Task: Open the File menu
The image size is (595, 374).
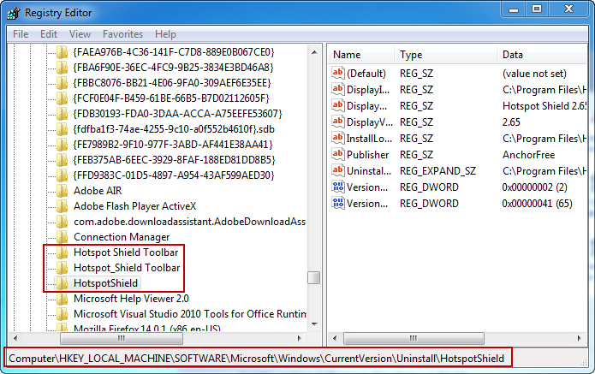Action: point(21,34)
